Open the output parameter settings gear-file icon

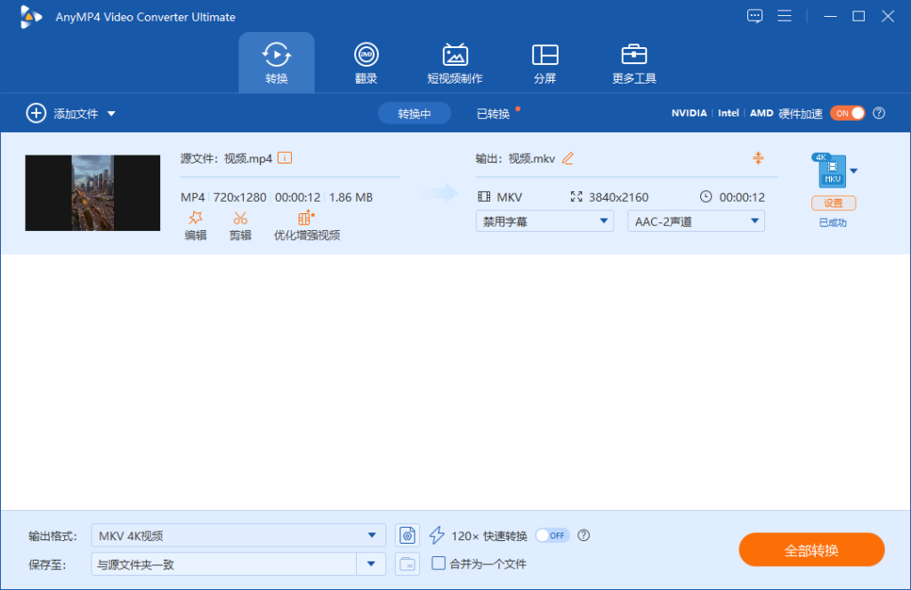pos(407,535)
